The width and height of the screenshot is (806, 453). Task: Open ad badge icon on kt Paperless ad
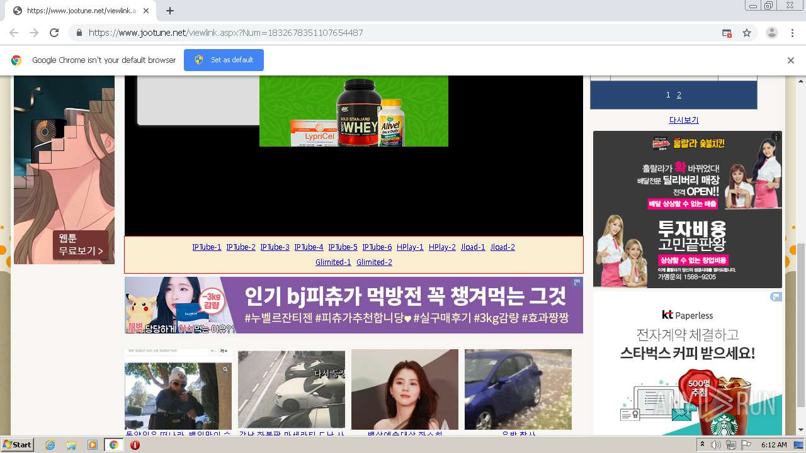(776, 297)
